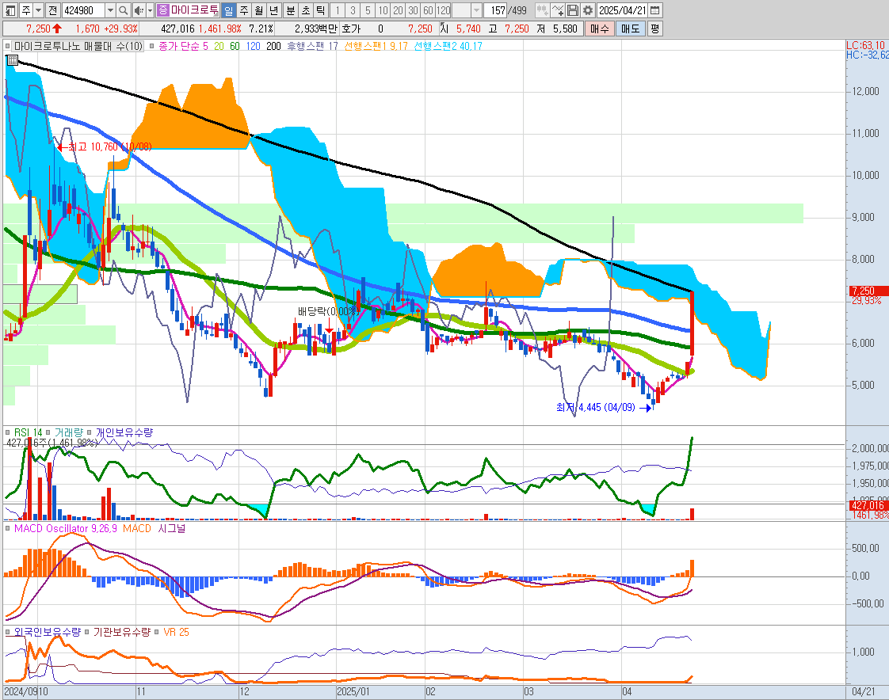
Task: Select the 일 daily period tab
Action: (228, 10)
